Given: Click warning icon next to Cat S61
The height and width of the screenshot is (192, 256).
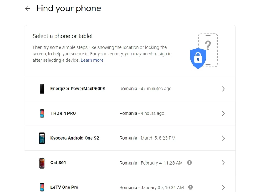Looking at the screenshot, I should click(x=189, y=163).
